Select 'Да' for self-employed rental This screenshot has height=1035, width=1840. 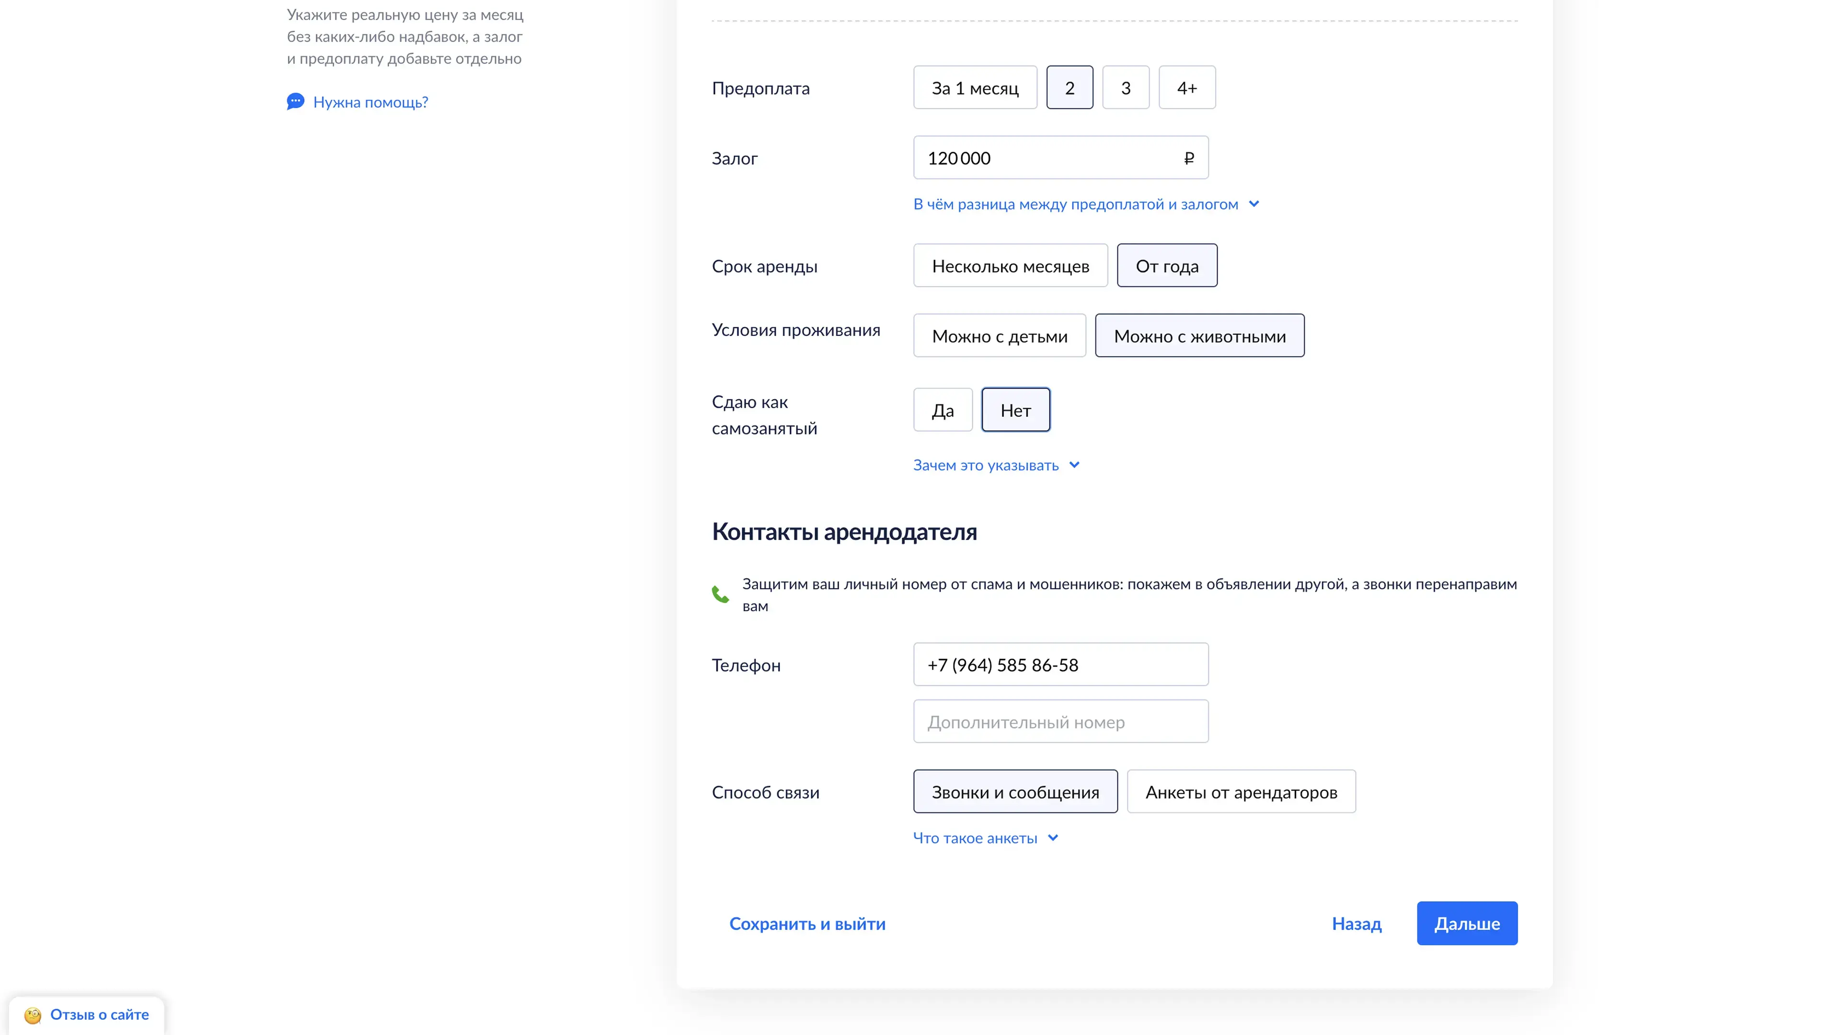click(x=942, y=410)
